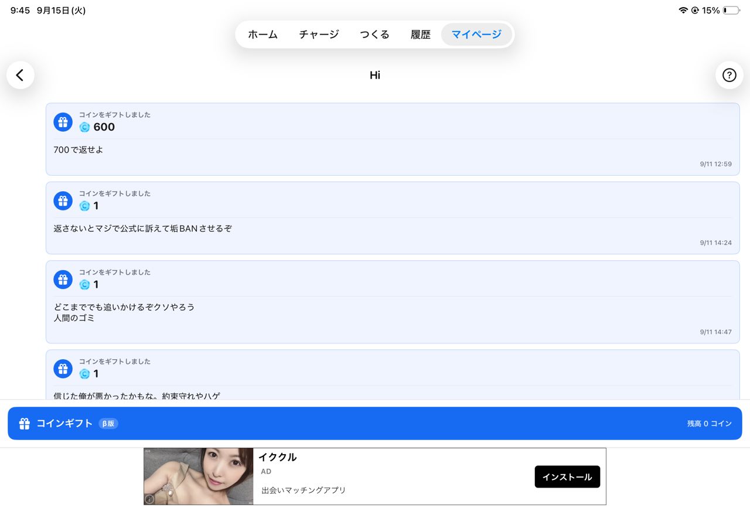Tap the Wi-Fi status icon
The width and height of the screenshot is (750, 521).
pyautogui.click(x=683, y=11)
